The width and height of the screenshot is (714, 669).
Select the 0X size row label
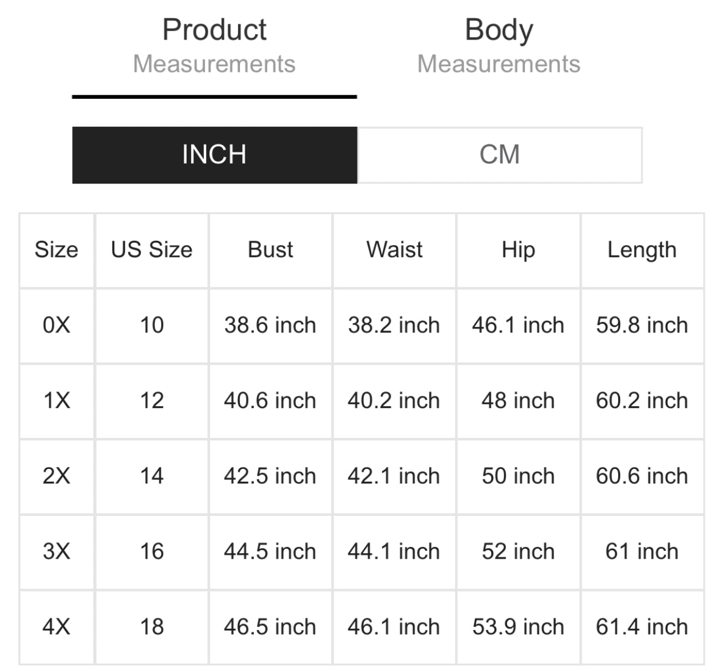click(x=56, y=325)
